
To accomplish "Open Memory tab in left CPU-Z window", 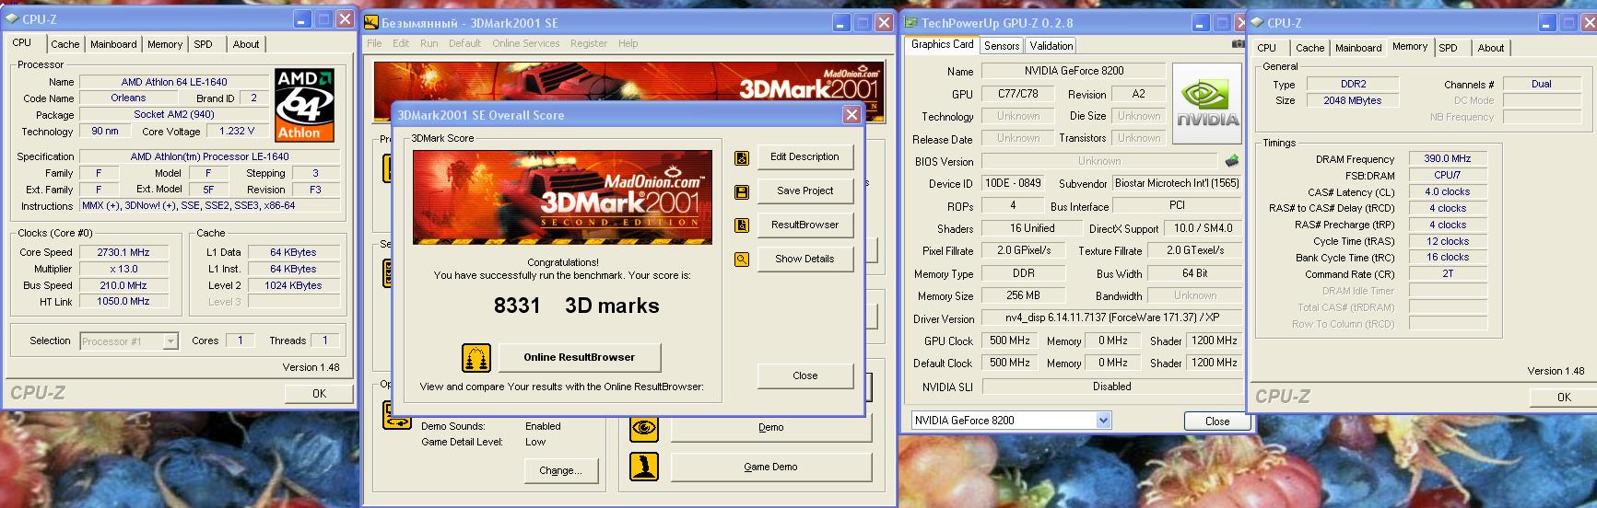I will [165, 44].
